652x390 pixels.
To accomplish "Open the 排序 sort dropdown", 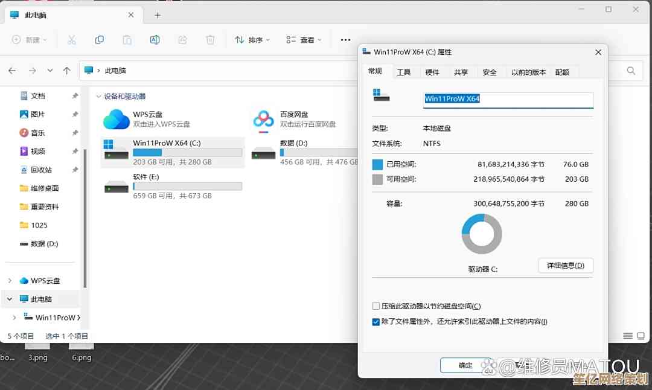I will pos(252,40).
